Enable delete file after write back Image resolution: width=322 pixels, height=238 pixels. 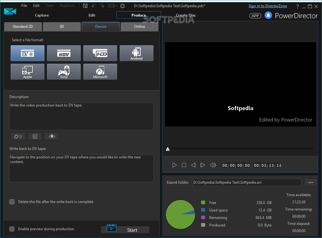(x=12, y=202)
